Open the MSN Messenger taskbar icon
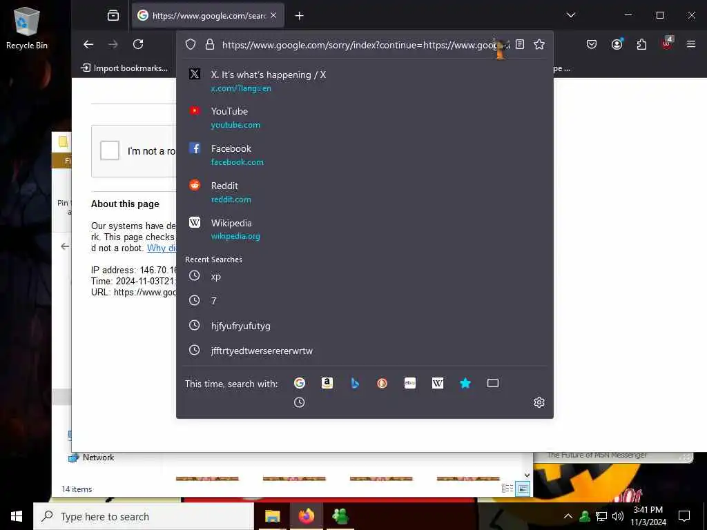The image size is (707, 530). [x=340, y=516]
